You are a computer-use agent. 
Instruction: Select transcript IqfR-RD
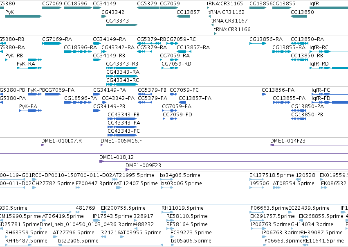pyautogui.click(x=329, y=68)
